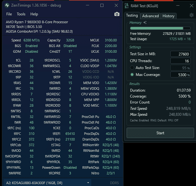Click the DDR5 label
This screenshot has height=186, width=196.
[x=114, y=183]
